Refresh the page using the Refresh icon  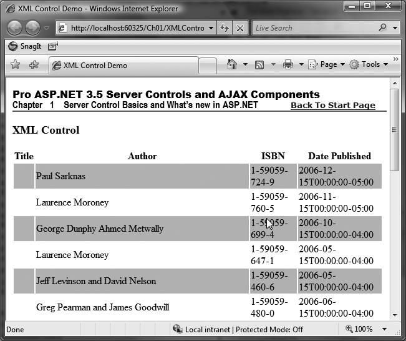pos(225,27)
